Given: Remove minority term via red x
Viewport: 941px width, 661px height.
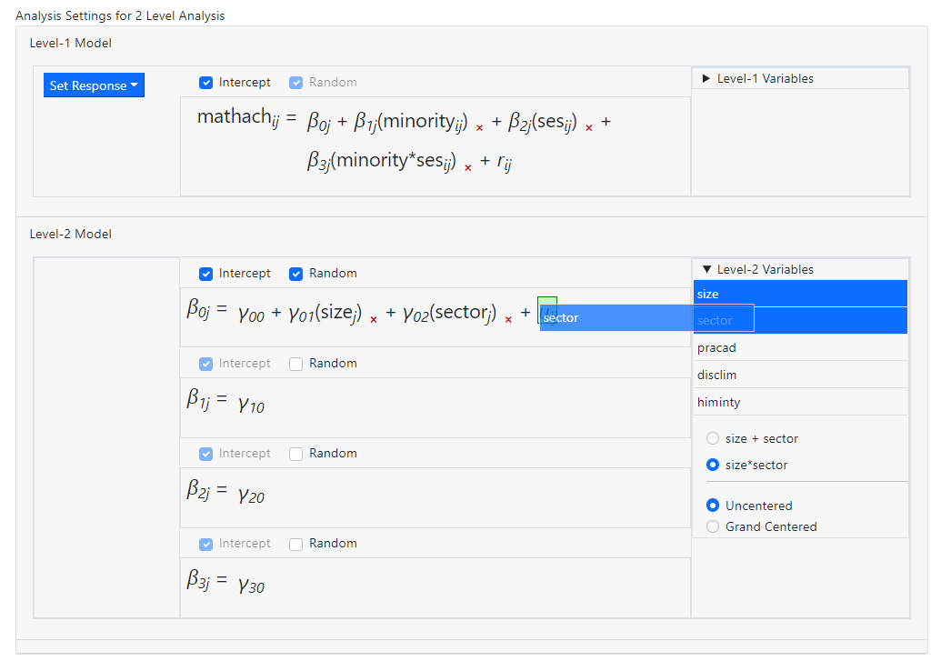Looking at the screenshot, I should (479, 129).
